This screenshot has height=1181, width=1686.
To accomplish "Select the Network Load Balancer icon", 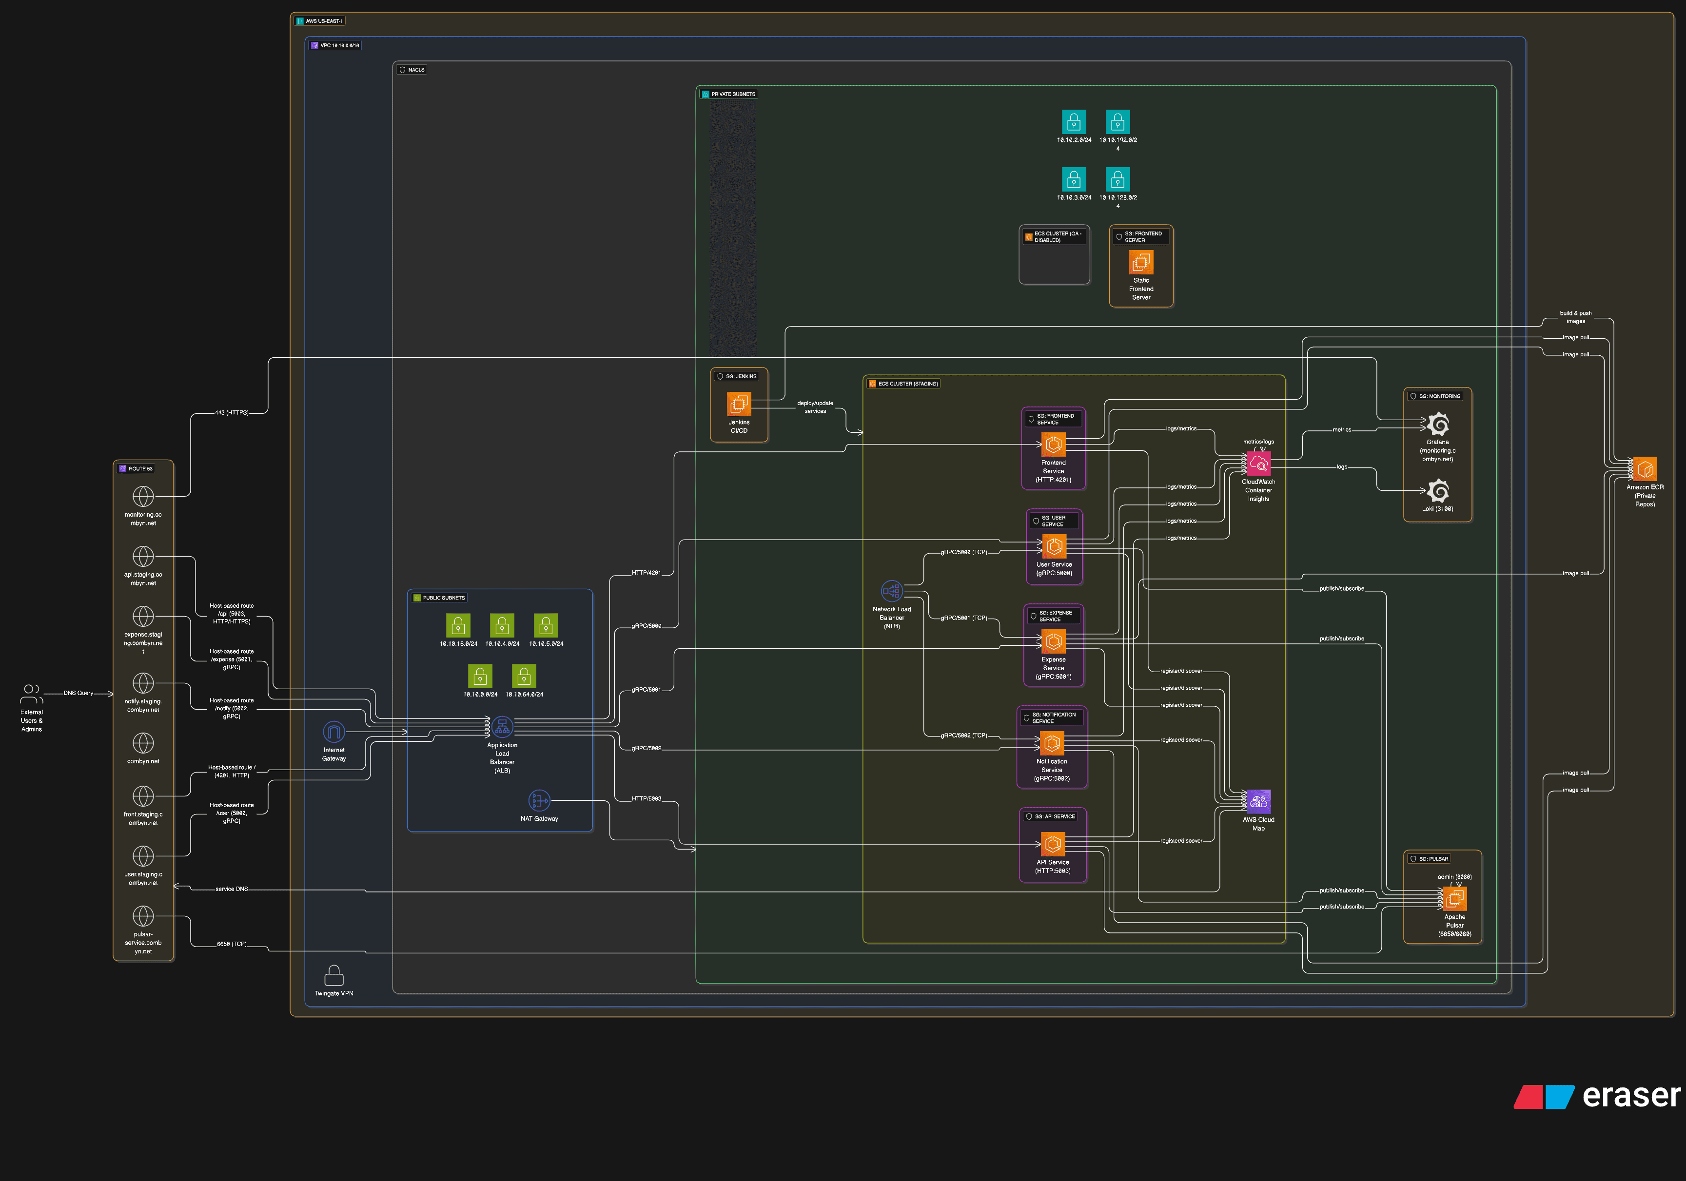I will [891, 591].
